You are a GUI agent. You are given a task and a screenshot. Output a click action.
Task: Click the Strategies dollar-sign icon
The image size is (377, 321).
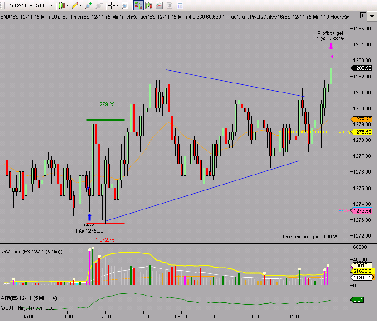click(170, 5)
